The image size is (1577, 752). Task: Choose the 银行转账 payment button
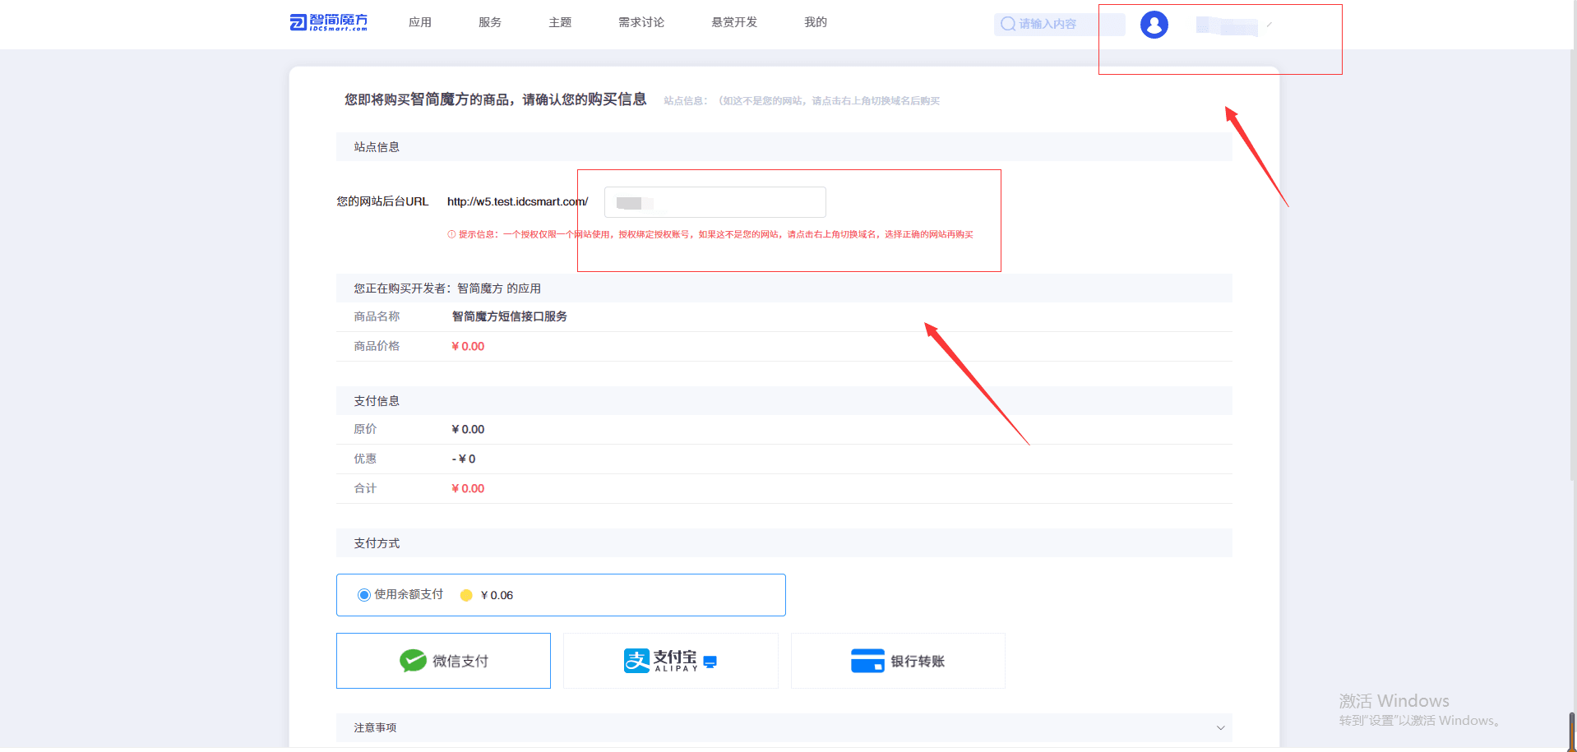898,661
